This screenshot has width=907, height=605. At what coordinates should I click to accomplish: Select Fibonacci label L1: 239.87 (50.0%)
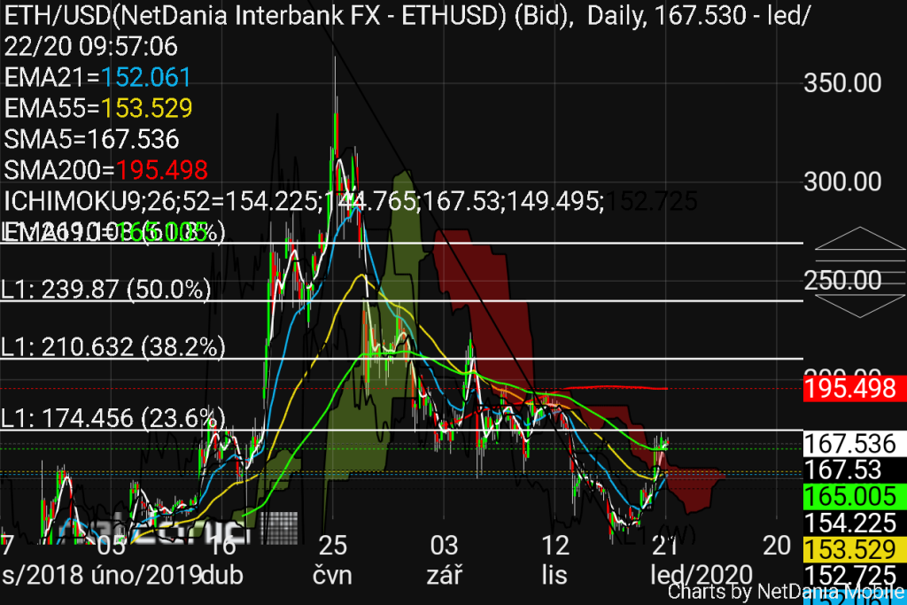[x=106, y=289]
